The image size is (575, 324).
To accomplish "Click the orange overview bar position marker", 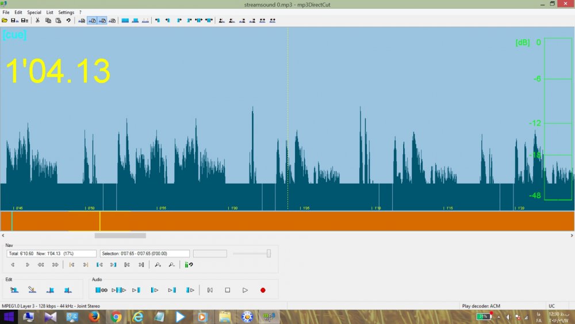I will tap(100, 221).
